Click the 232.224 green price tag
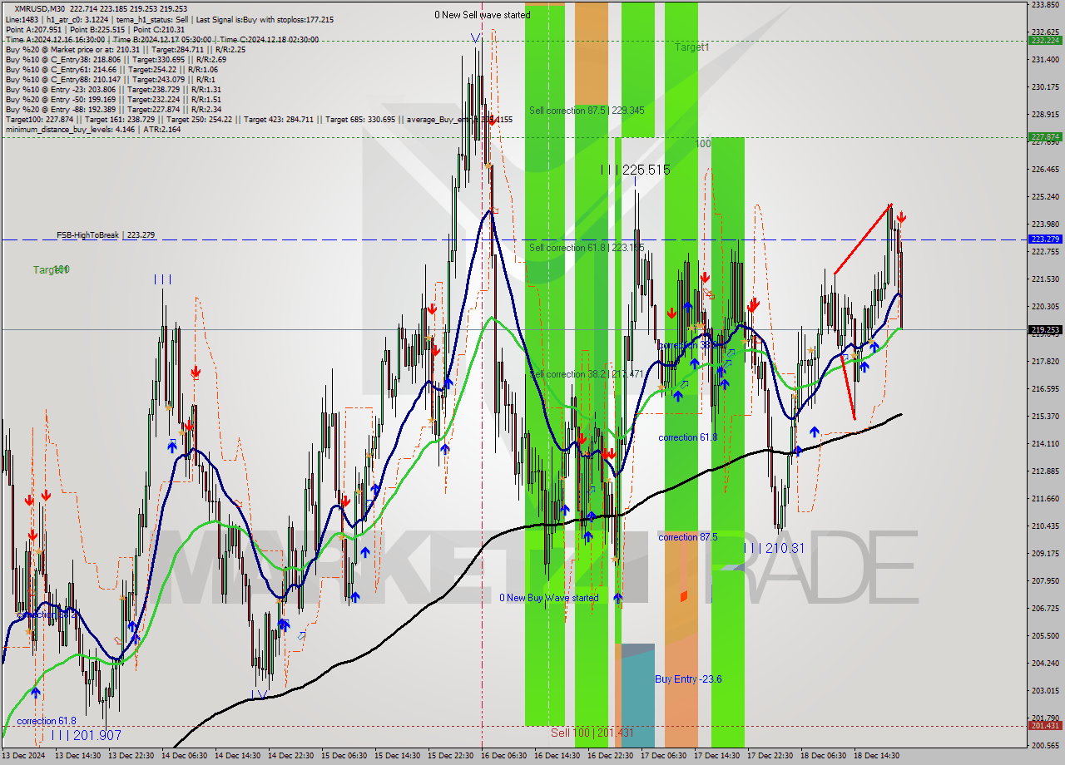This screenshot has height=765, width=1065. [x=1045, y=40]
